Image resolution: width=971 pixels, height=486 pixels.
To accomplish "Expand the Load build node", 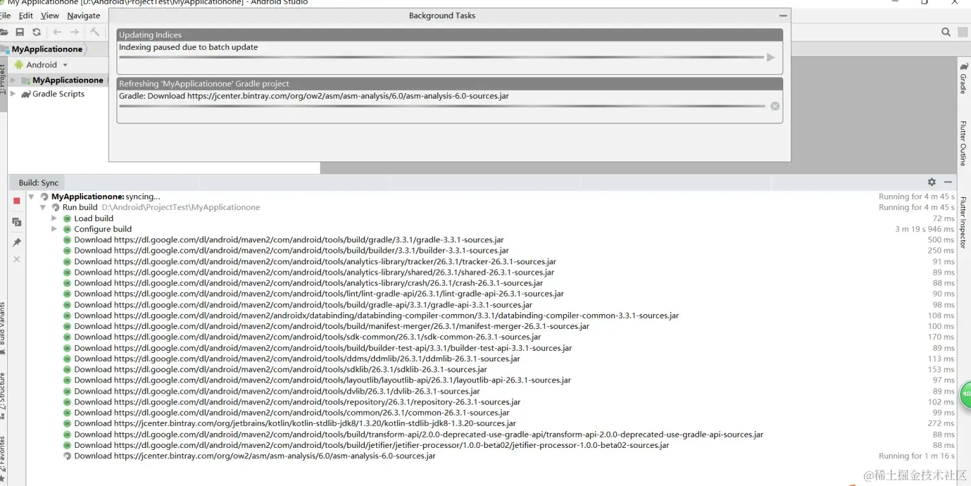I will click(54, 218).
